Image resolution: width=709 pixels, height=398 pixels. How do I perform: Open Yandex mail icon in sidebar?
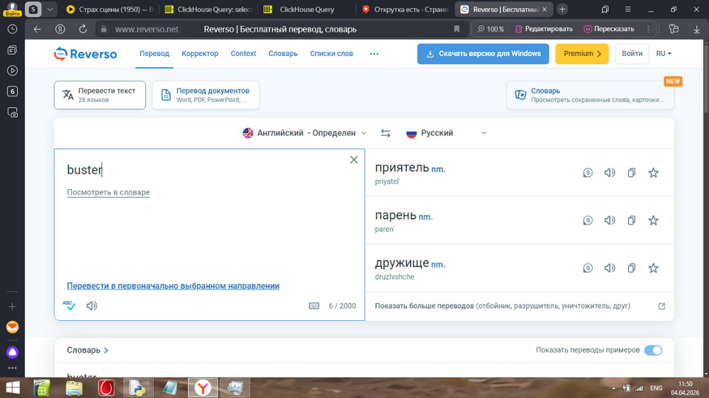coord(12,327)
